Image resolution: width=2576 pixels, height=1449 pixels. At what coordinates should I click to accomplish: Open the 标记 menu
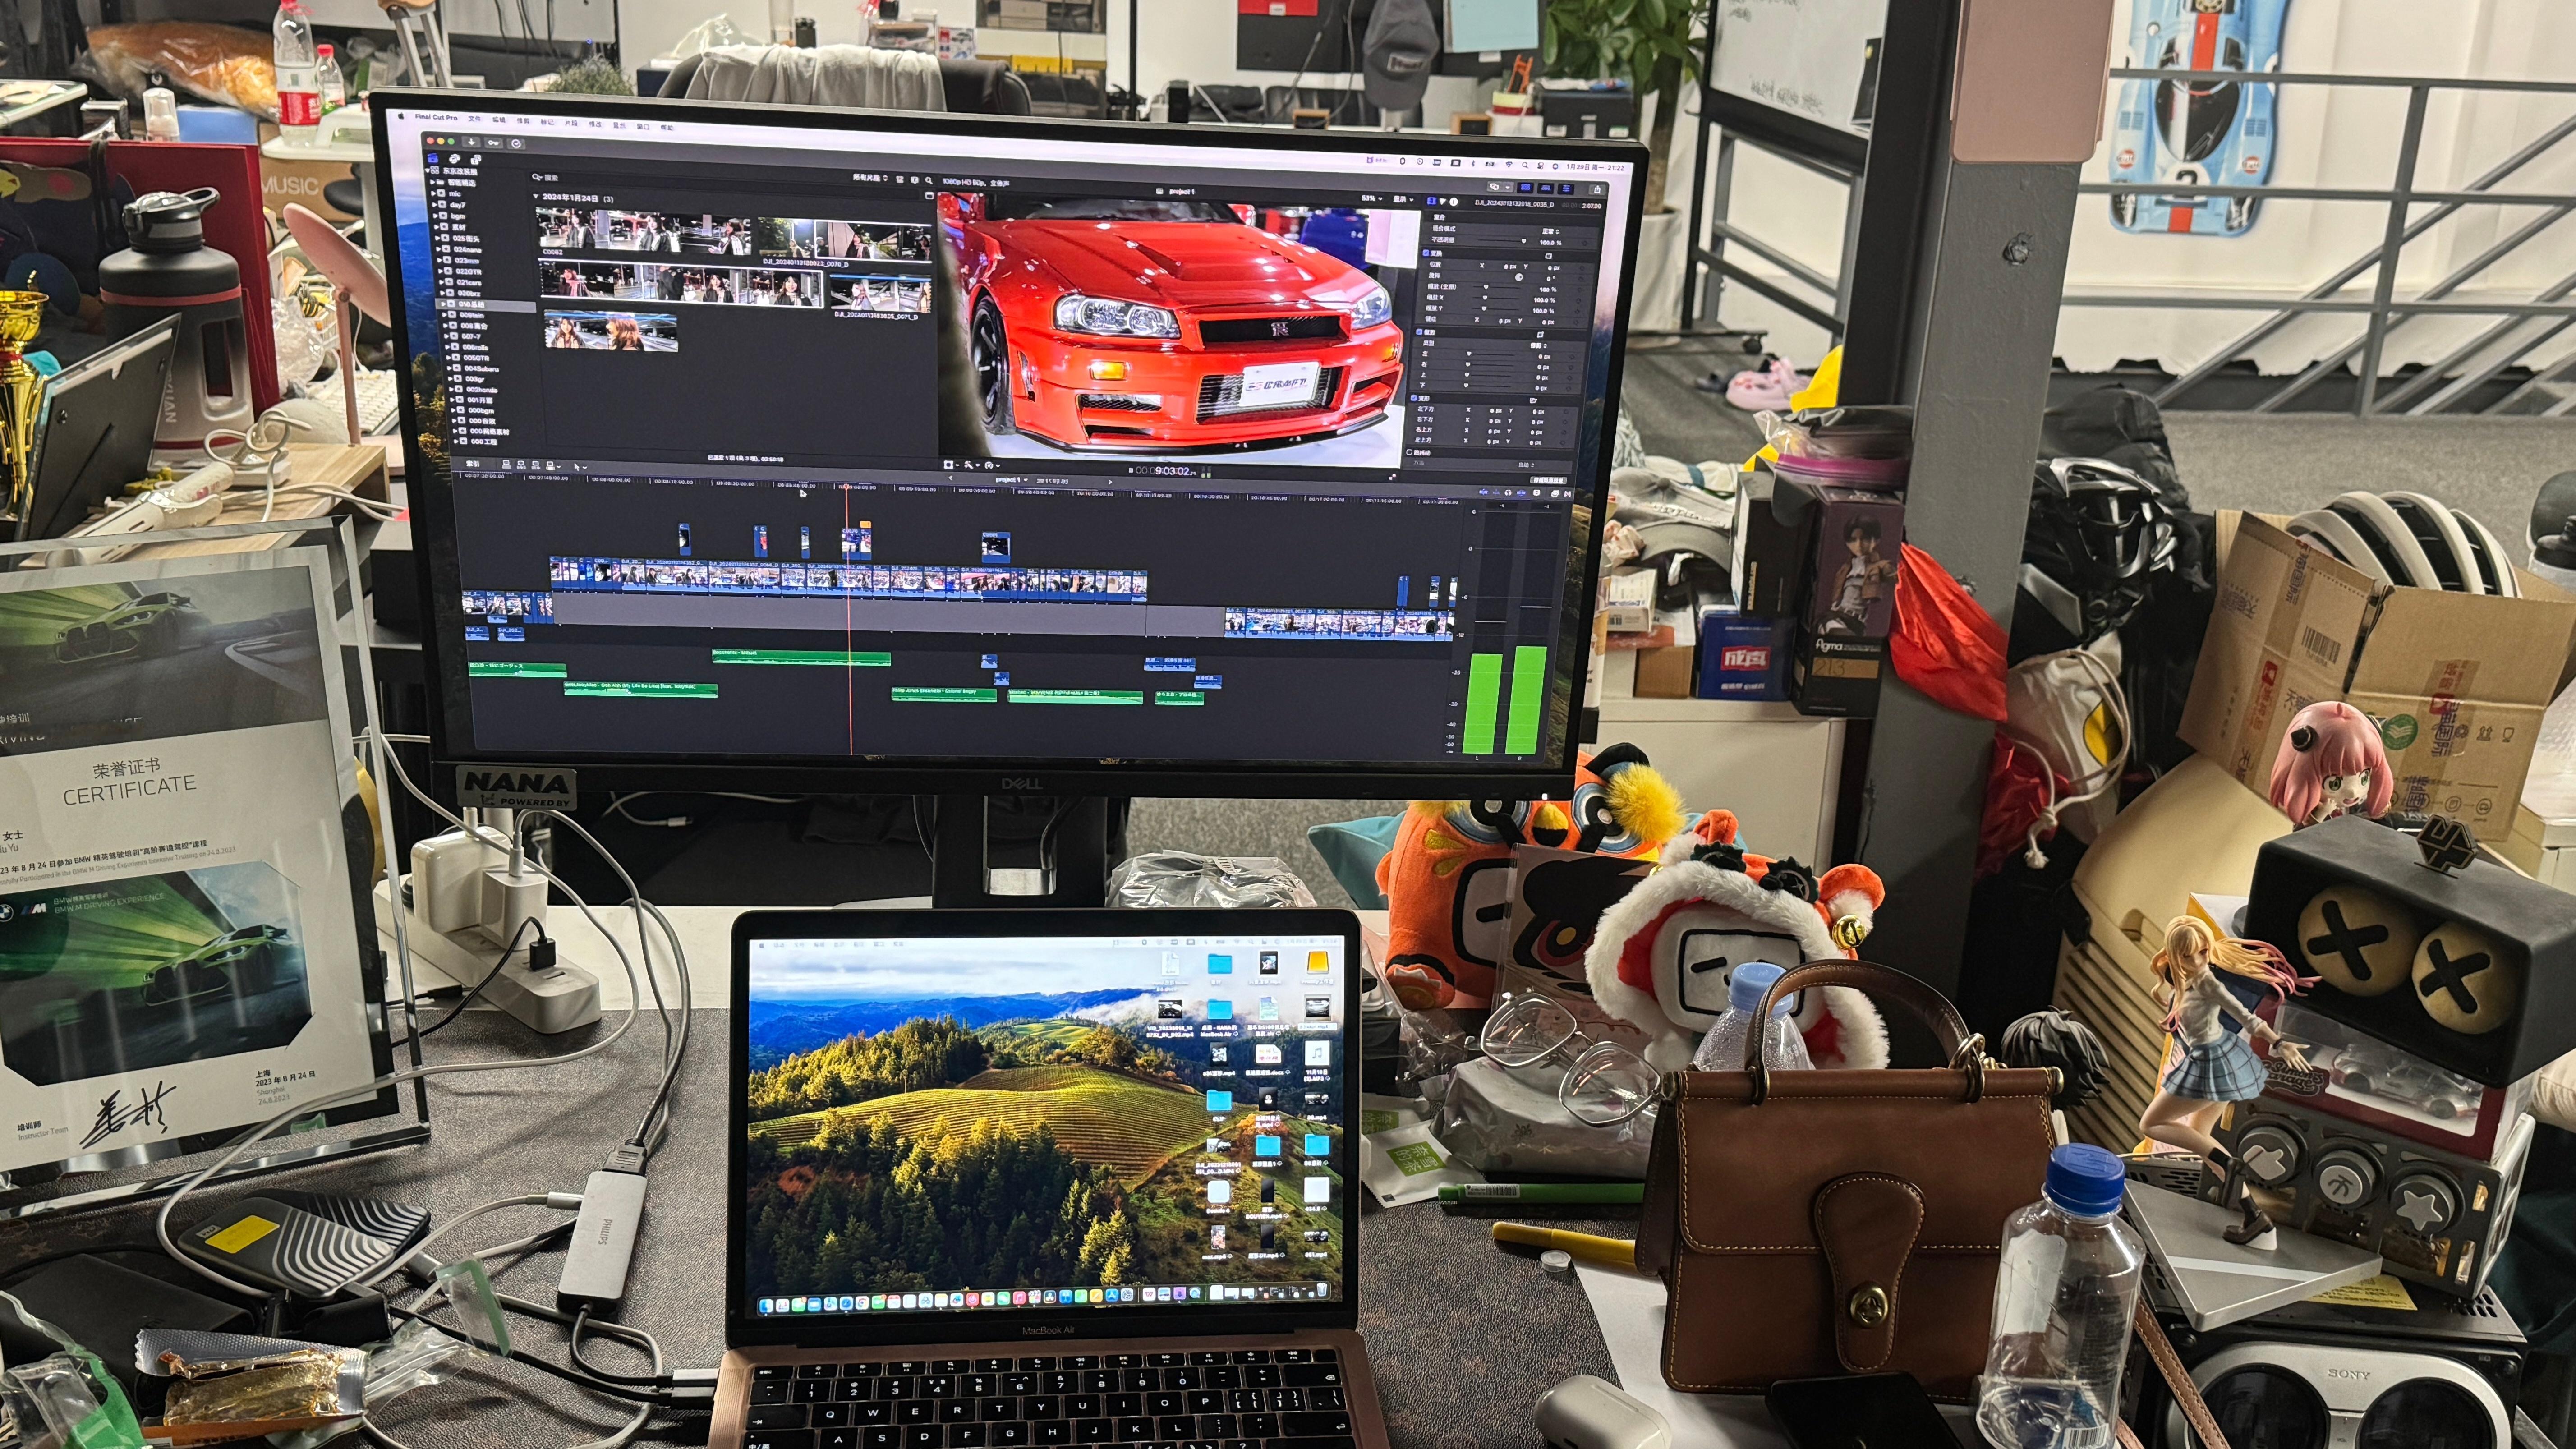[547, 122]
